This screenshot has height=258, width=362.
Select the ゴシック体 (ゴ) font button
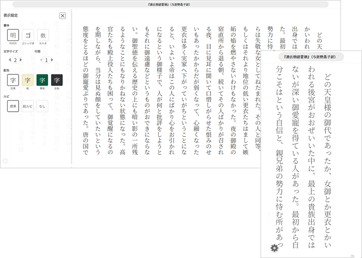tap(28, 35)
